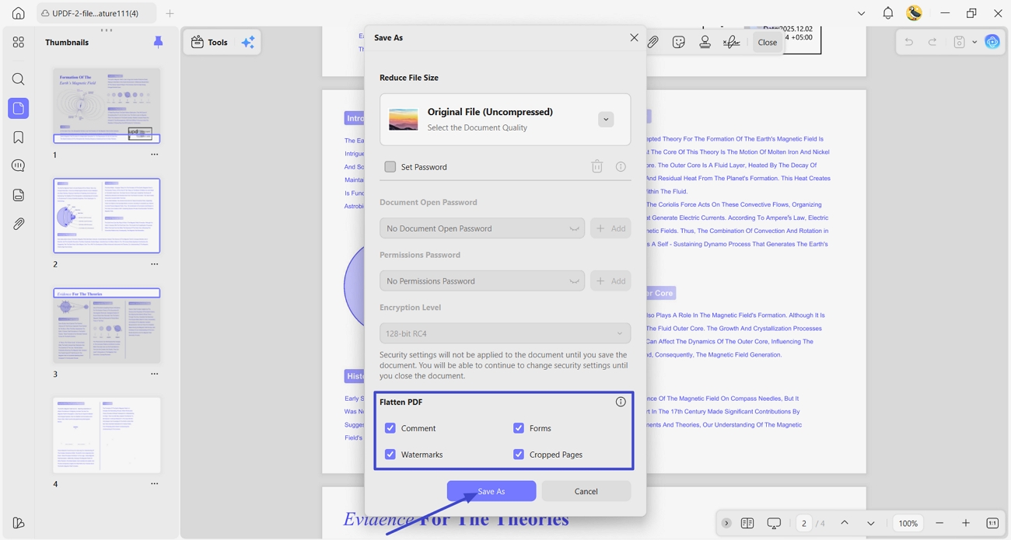Viewport: 1011px width, 540px height.
Task: Open the No Permissions Password dropdown
Action: [x=482, y=280]
